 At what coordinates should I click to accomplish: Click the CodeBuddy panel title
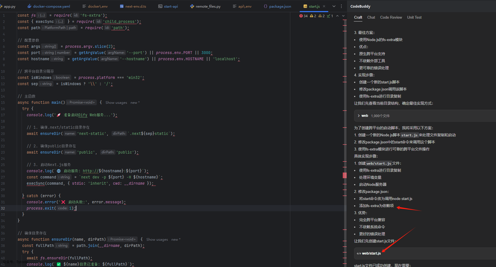360,6
